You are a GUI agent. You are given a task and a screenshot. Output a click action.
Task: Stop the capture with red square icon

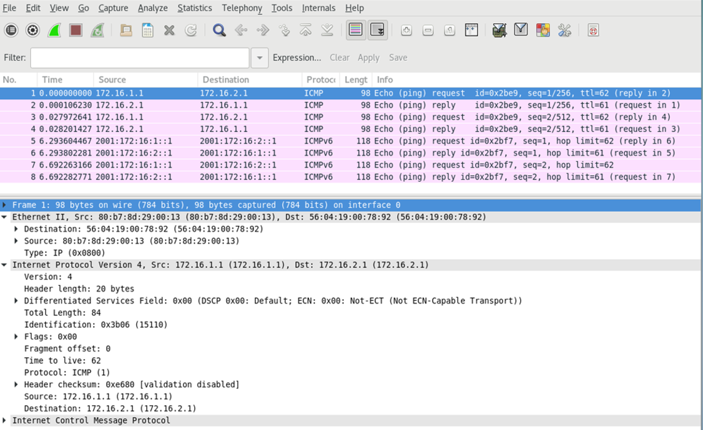[x=76, y=30]
